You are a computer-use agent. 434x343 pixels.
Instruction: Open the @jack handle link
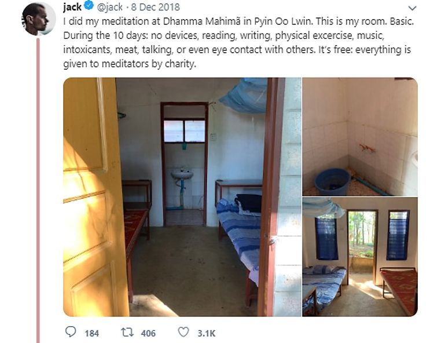(109, 7)
